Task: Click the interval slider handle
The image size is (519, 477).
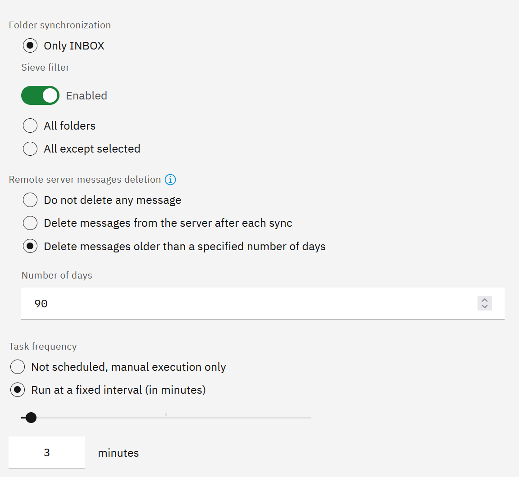Action: click(x=31, y=418)
